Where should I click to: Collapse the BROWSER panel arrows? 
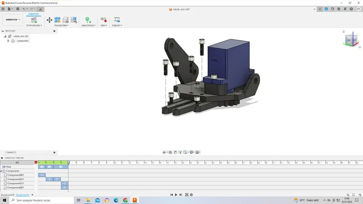[x=3, y=31]
